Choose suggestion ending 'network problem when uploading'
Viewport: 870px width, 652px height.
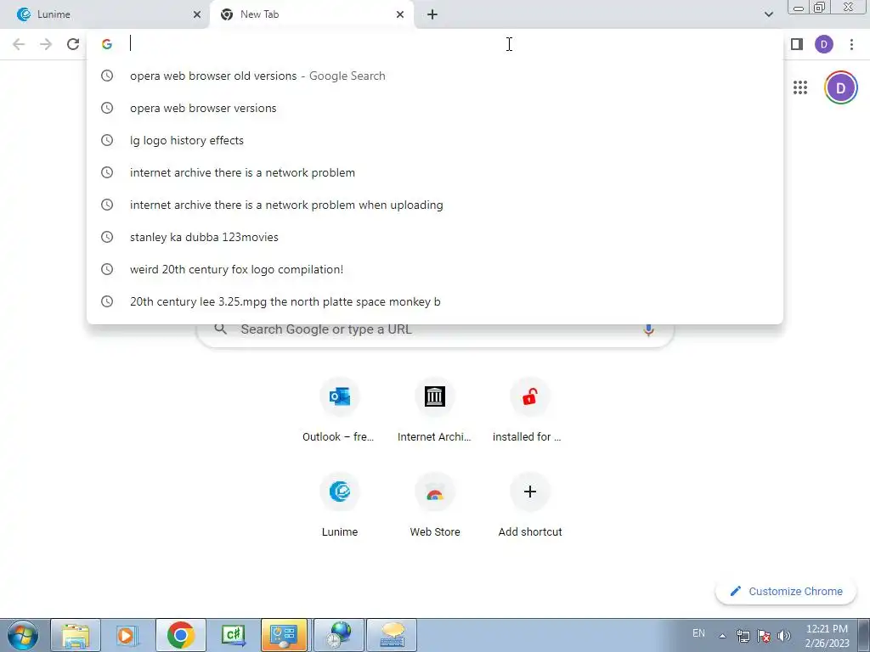pos(434,205)
